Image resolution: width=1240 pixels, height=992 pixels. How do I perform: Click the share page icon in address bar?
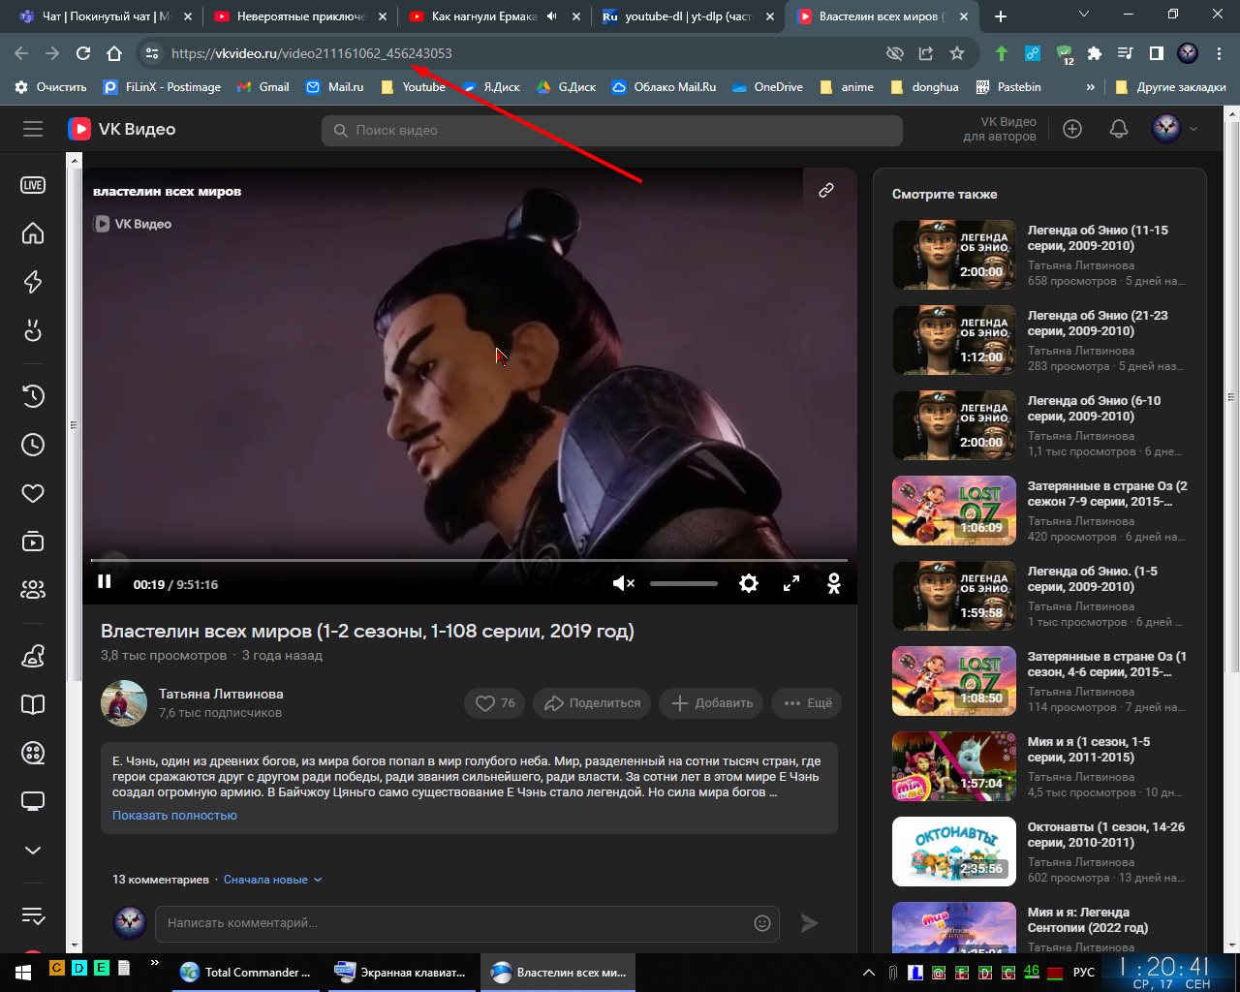tap(926, 53)
